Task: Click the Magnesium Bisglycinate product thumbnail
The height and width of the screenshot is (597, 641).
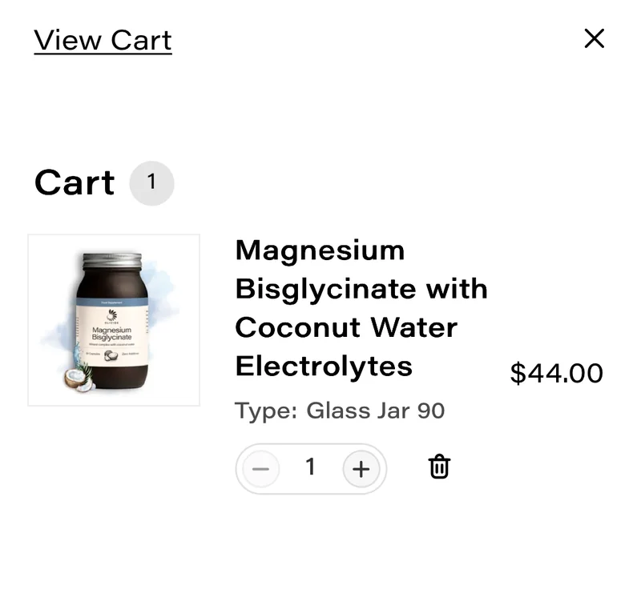Action: (114, 320)
